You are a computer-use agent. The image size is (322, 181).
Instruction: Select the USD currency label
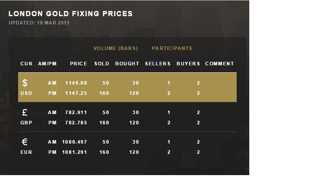pos(26,93)
